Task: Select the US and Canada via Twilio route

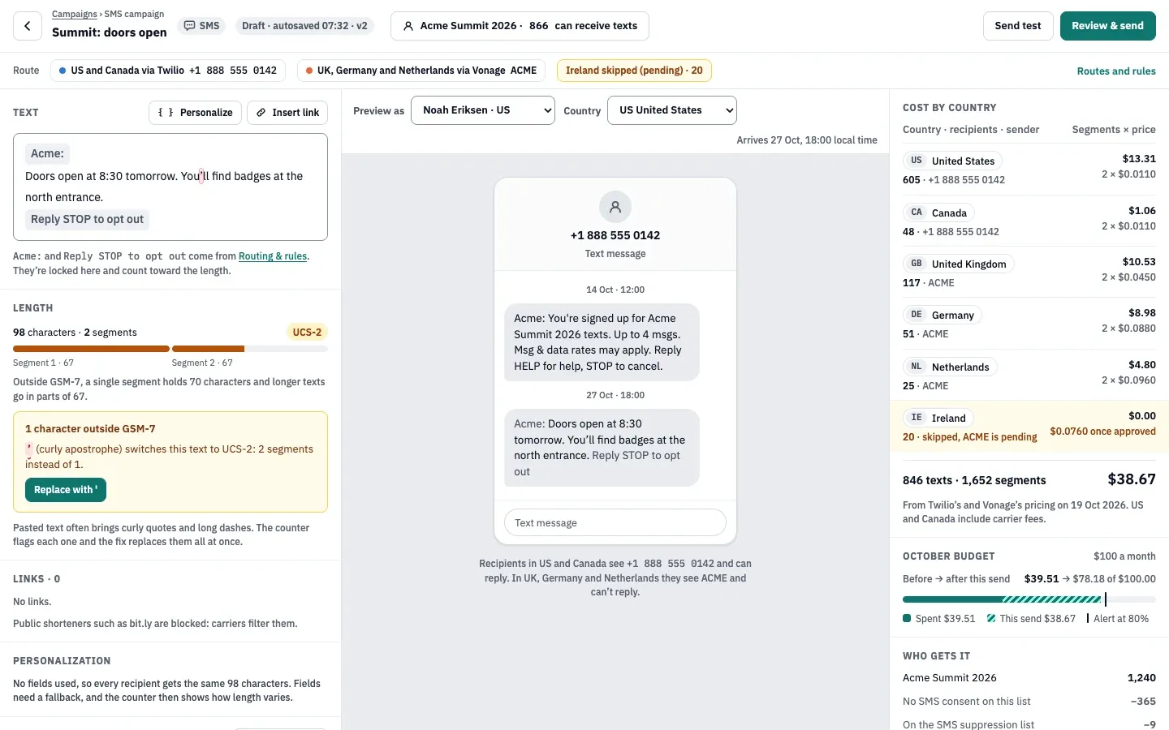Action: [x=168, y=71]
